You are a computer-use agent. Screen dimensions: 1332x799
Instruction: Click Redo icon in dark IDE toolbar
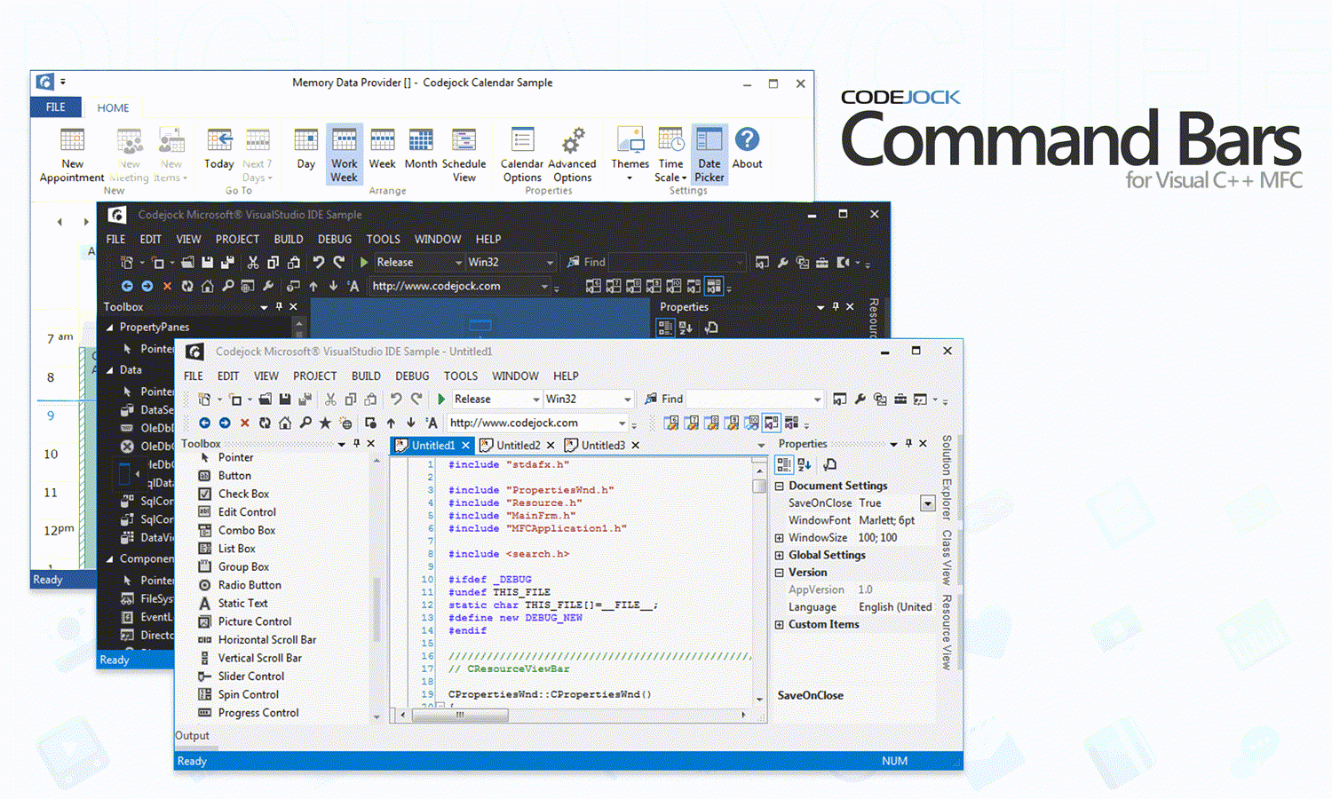pyautogui.click(x=339, y=263)
